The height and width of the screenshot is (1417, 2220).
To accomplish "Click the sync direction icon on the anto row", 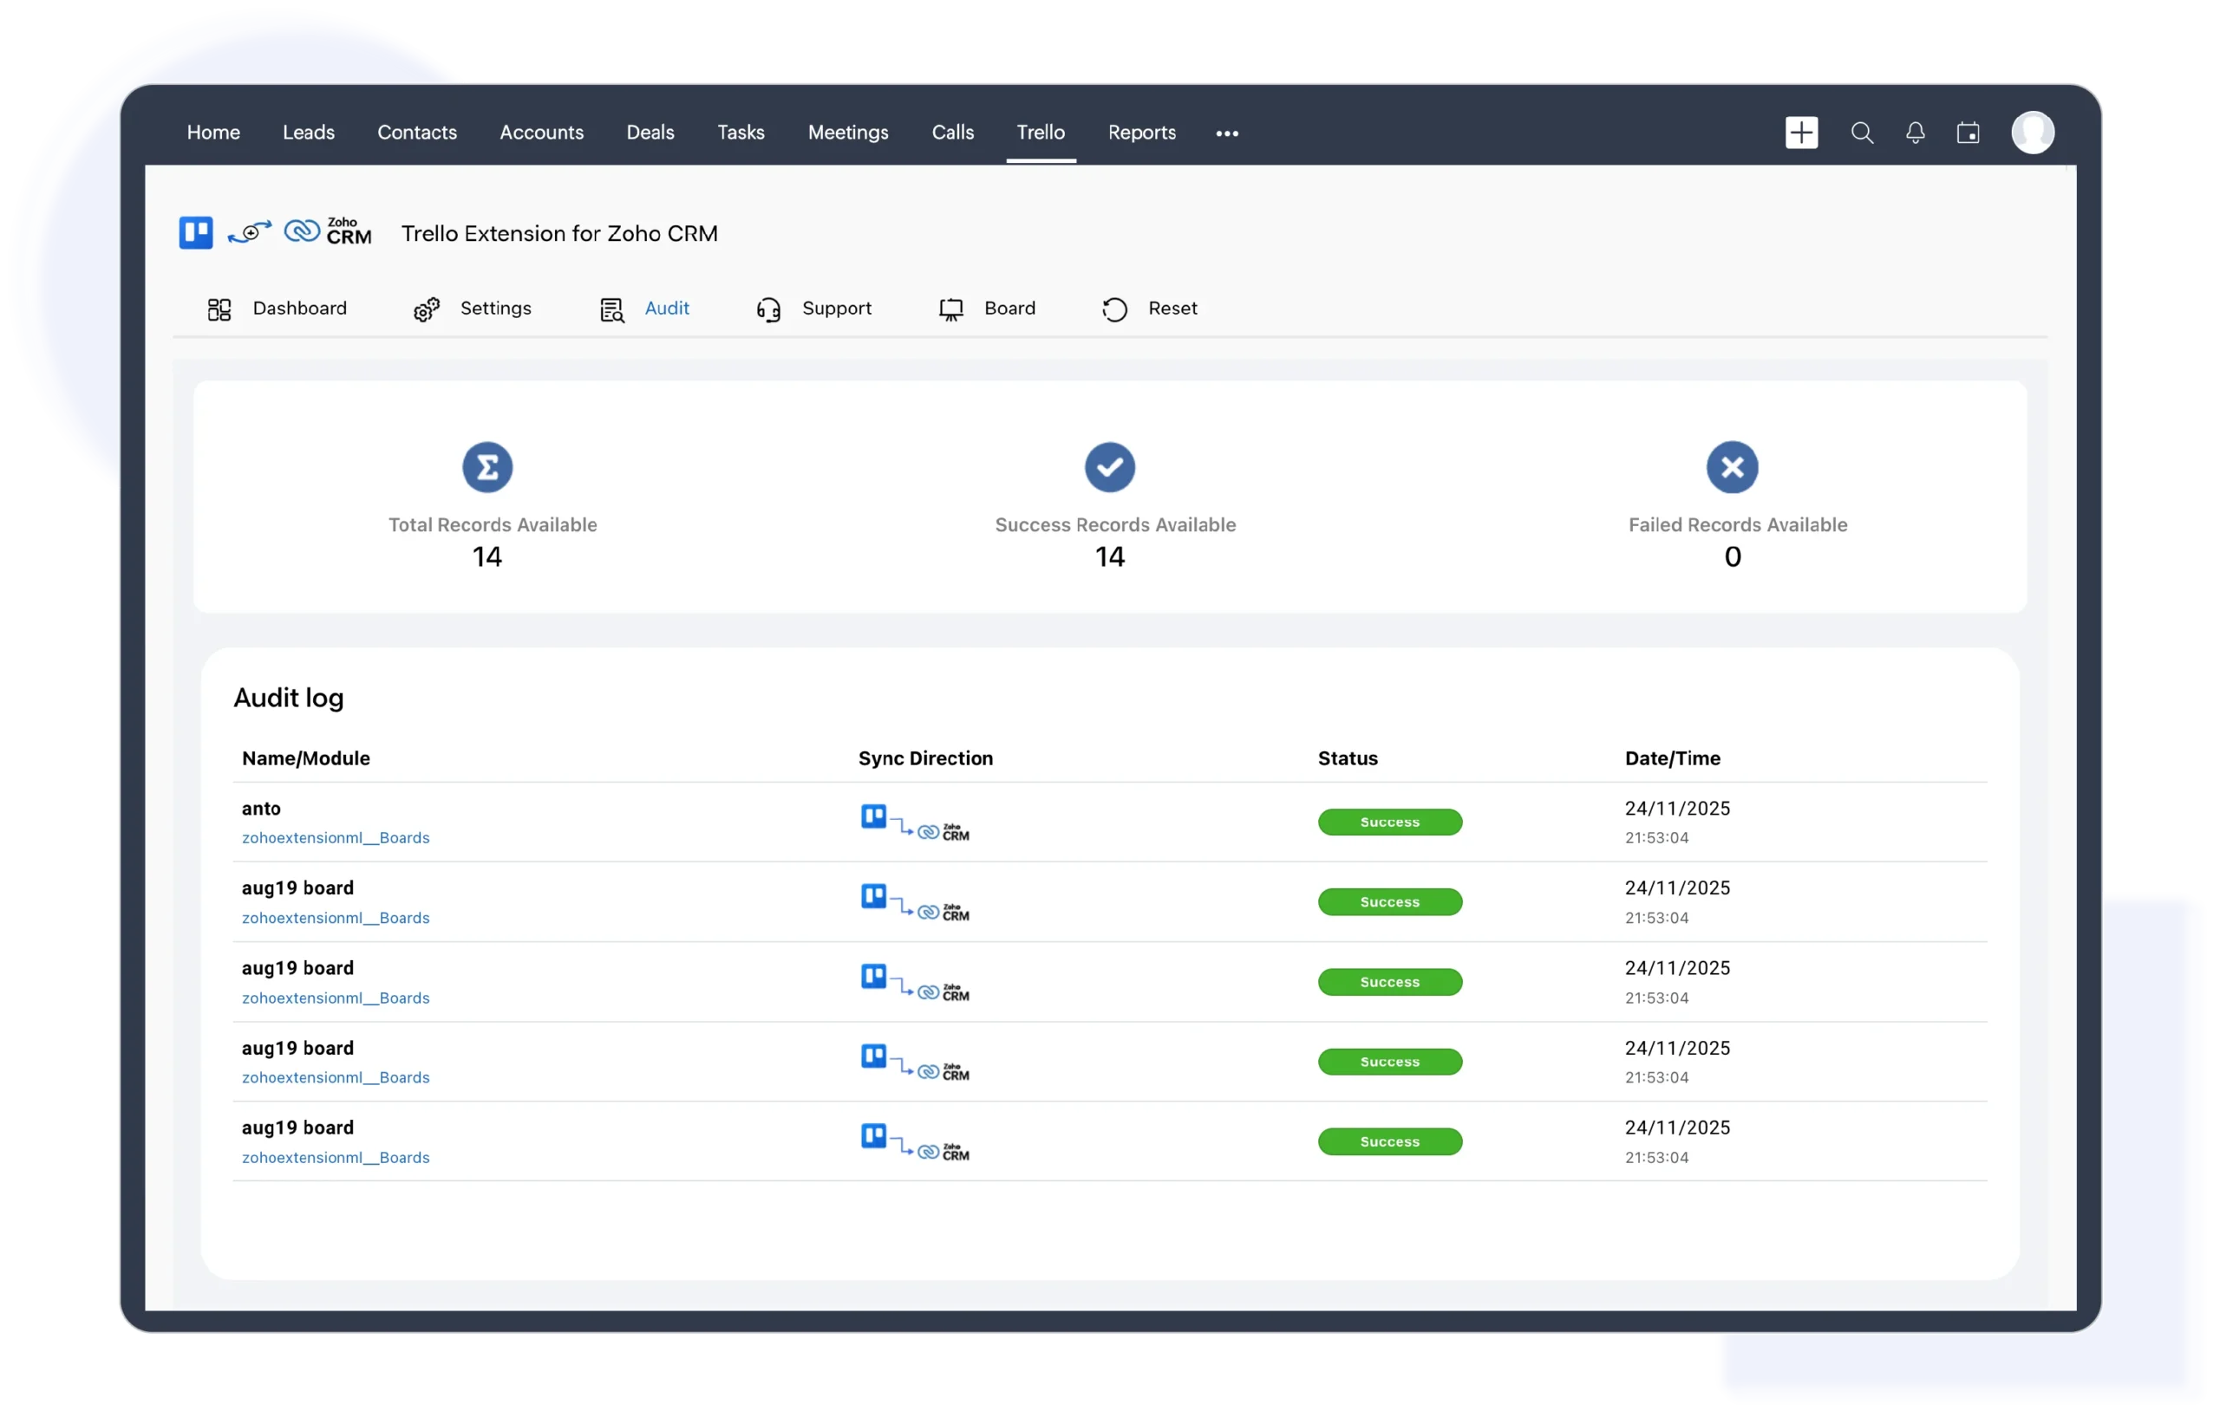I will coord(916,822).
